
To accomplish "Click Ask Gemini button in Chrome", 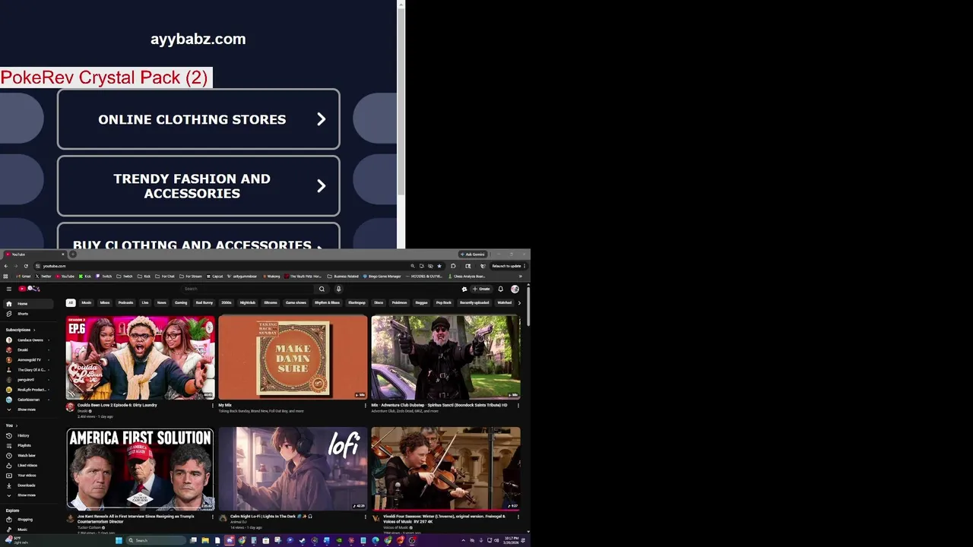I will 472,255.
